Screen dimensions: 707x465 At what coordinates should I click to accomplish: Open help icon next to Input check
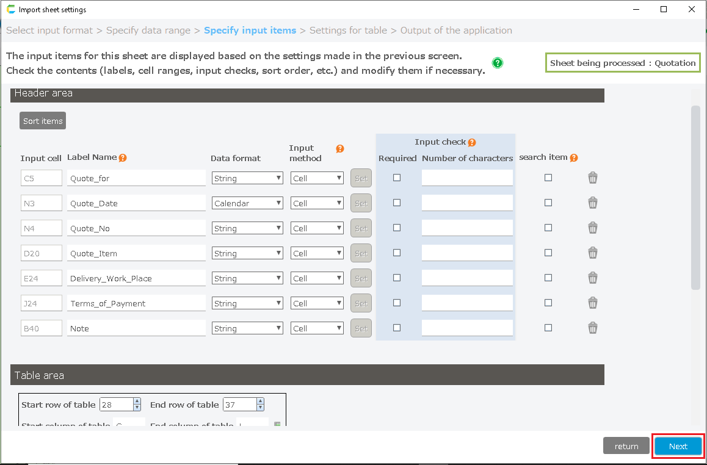click(x=471, y=142)
